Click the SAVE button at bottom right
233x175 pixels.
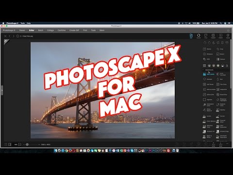click(x=221, y=144)
